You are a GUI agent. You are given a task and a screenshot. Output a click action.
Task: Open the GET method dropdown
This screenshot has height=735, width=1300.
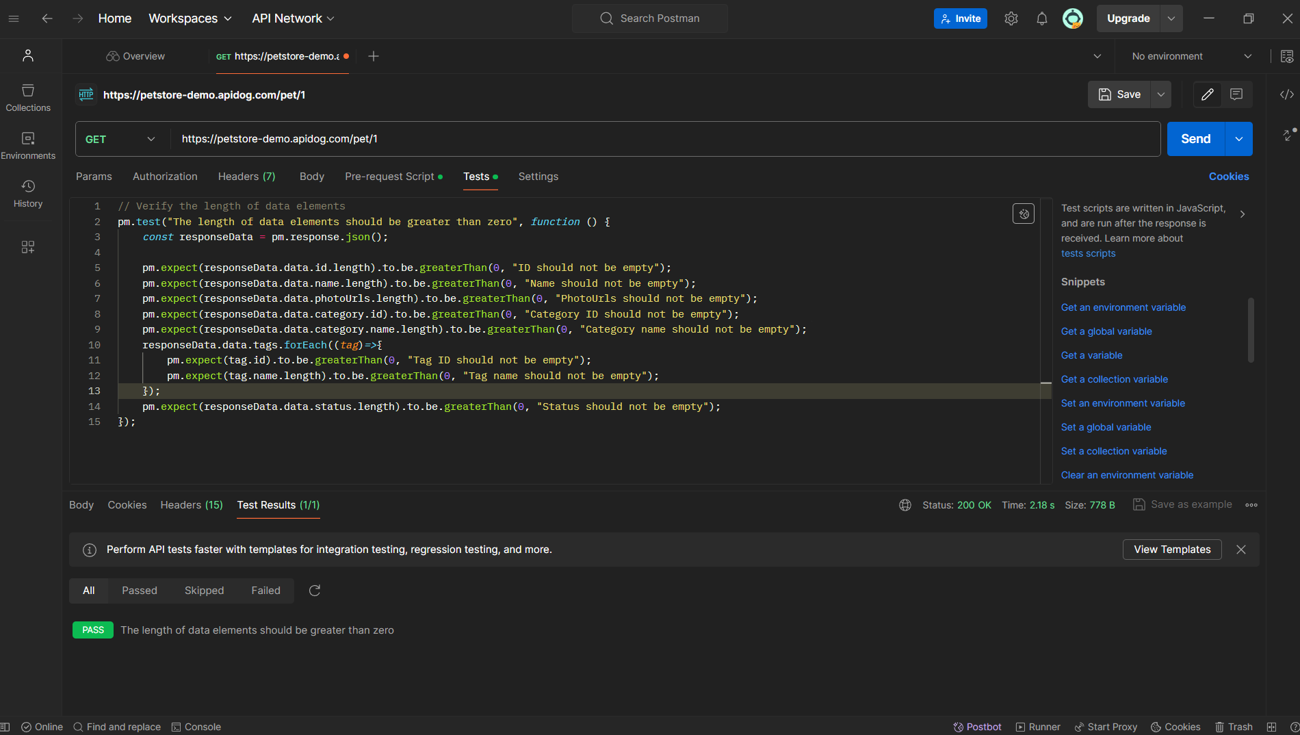(x=120, y=139)
